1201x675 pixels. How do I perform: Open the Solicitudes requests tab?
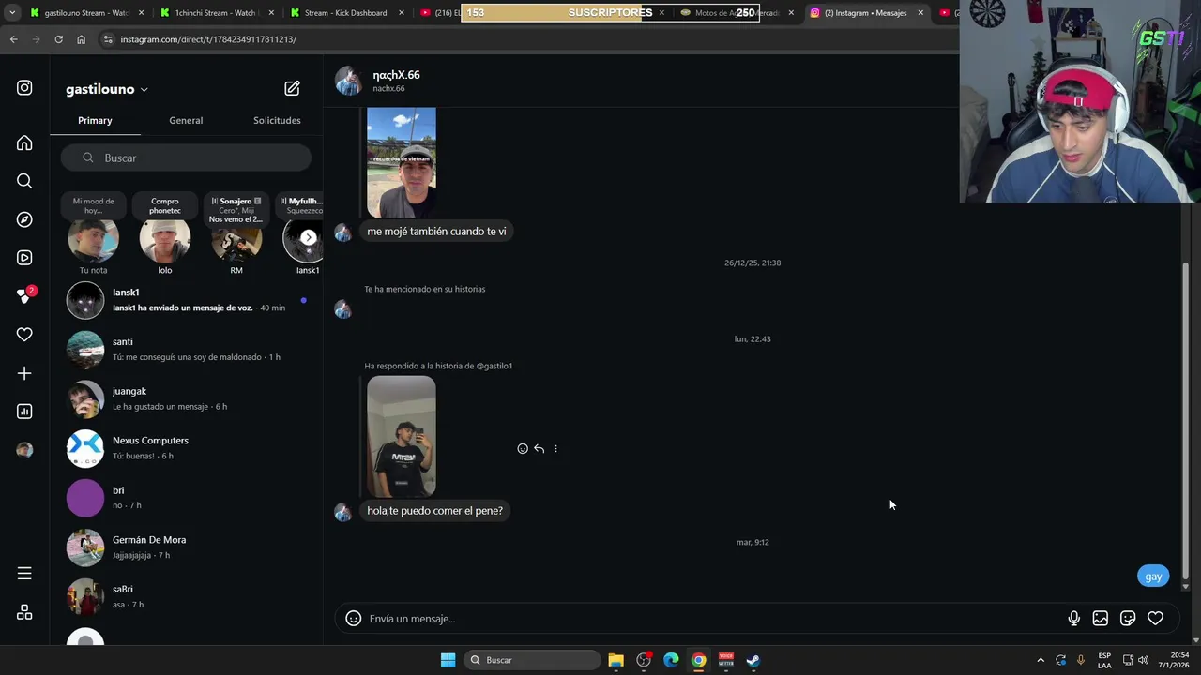click(x=277, y=120)
